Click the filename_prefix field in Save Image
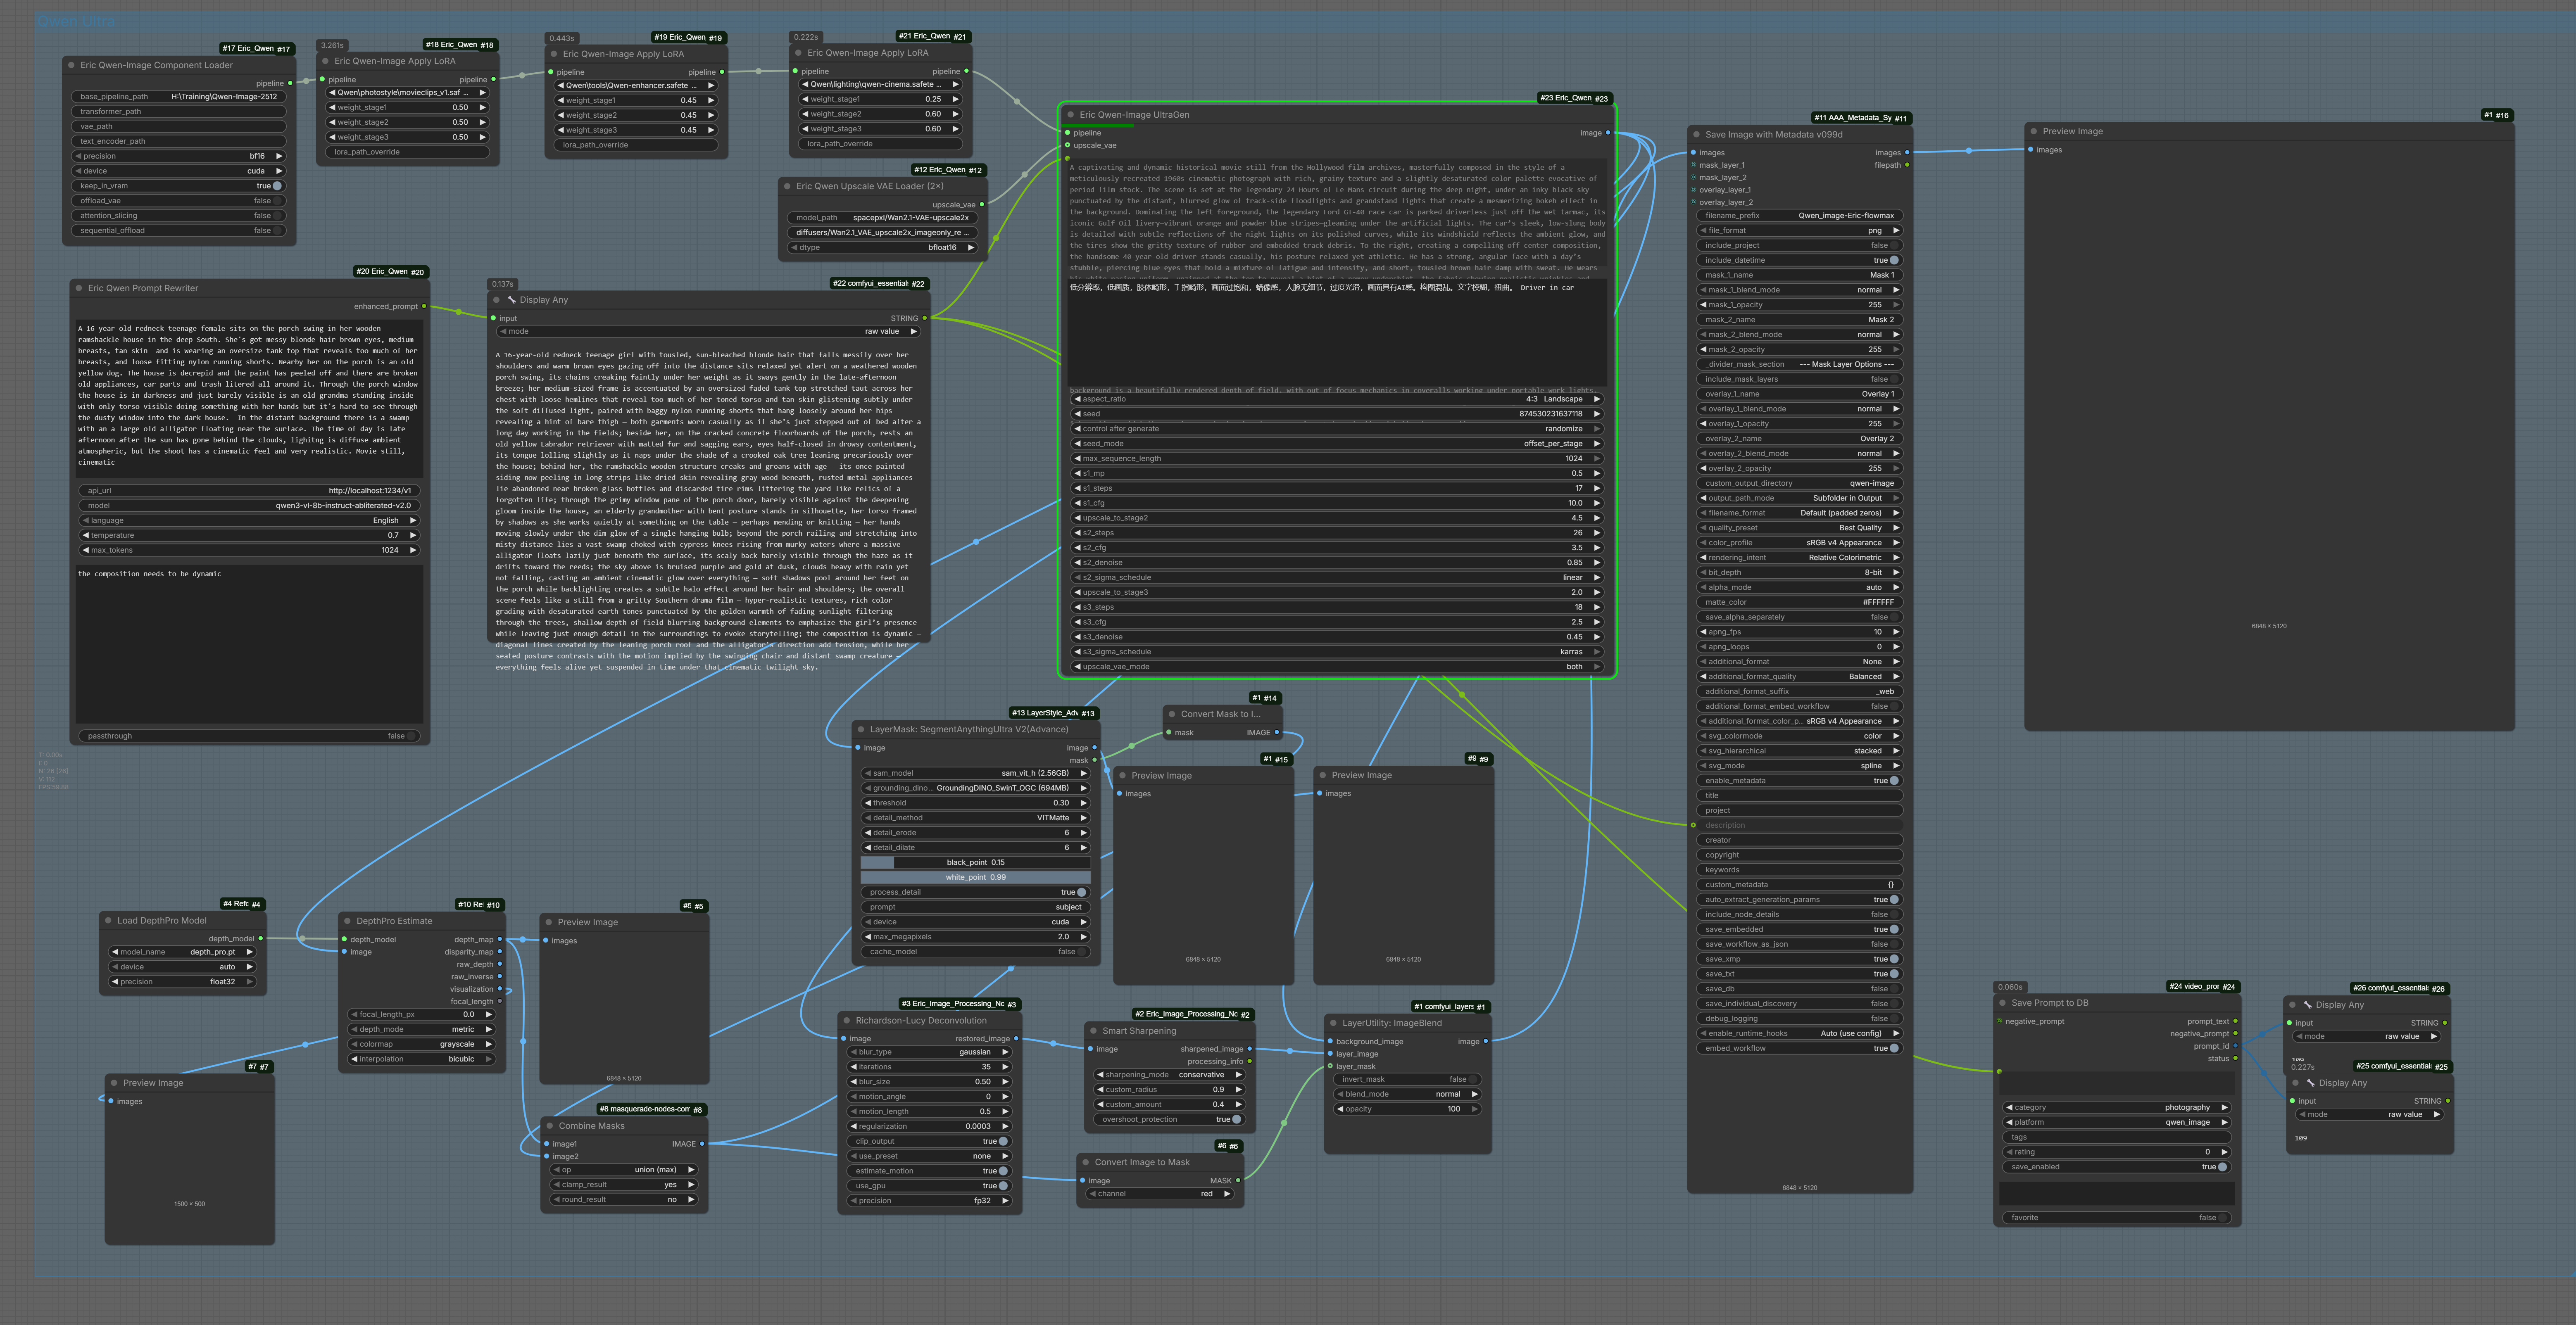This screenshot has width=2576, height=1325. pos(1799,216)
